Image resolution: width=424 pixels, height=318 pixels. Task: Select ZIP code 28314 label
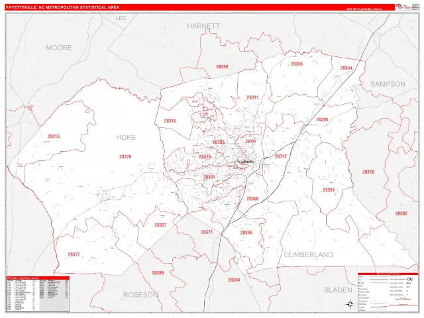[x=205, y=156]
